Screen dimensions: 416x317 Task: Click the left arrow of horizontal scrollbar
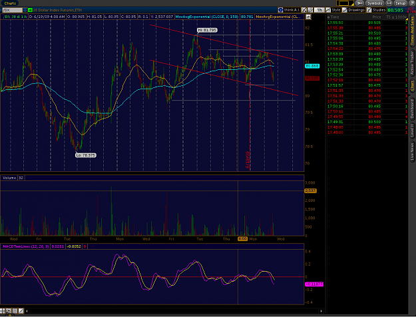pos(27,311)
